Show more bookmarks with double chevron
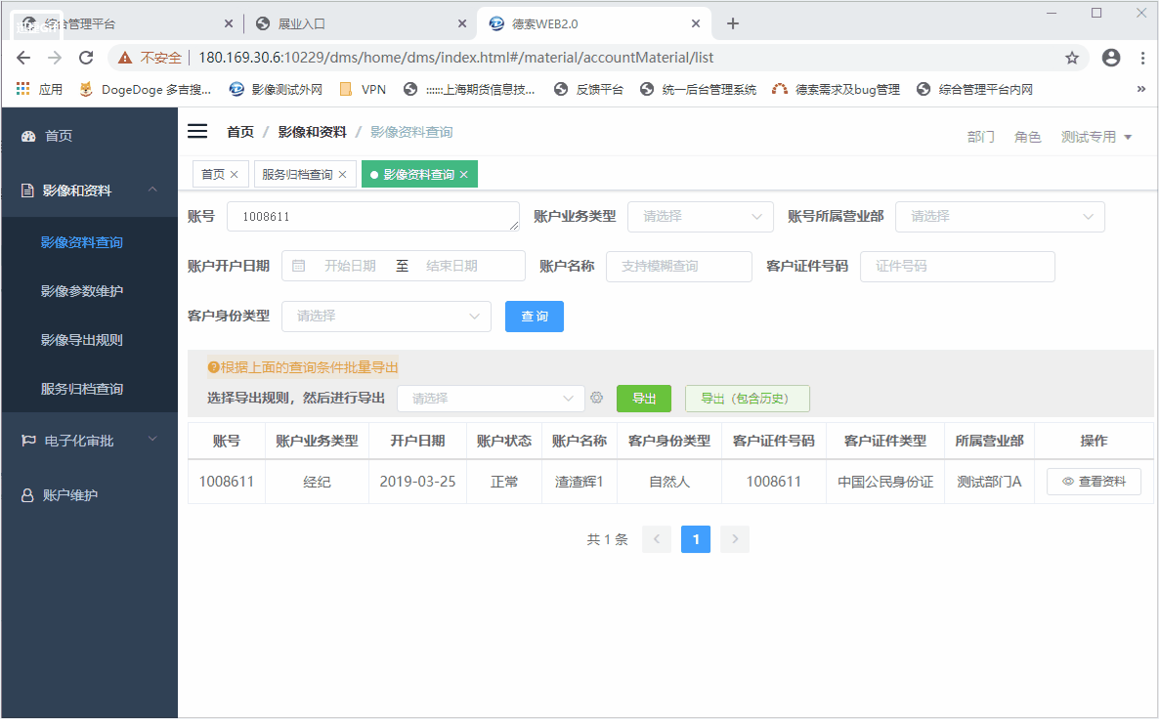 tap(1141, 89)
